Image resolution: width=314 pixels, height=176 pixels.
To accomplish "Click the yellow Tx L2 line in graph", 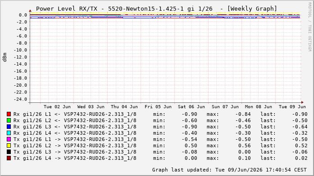I will [165, 13].
